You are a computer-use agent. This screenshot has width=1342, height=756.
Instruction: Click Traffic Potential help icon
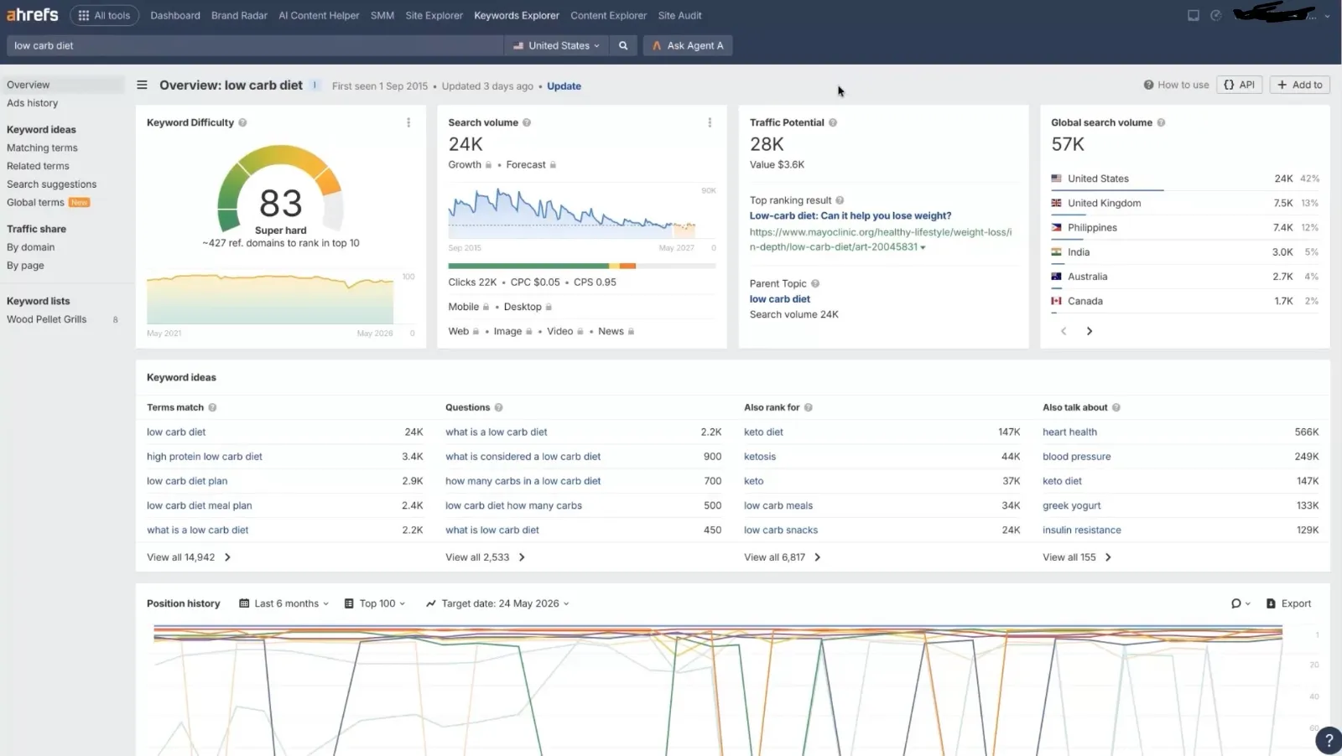pos(833,122)
